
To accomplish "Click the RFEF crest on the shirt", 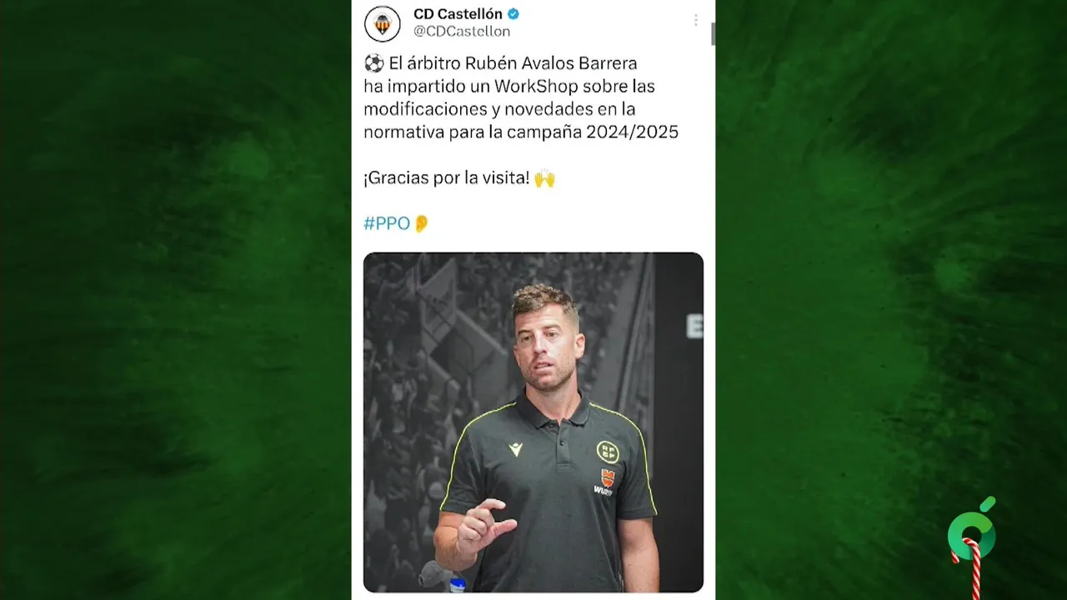I will click(x=608, y=452).
